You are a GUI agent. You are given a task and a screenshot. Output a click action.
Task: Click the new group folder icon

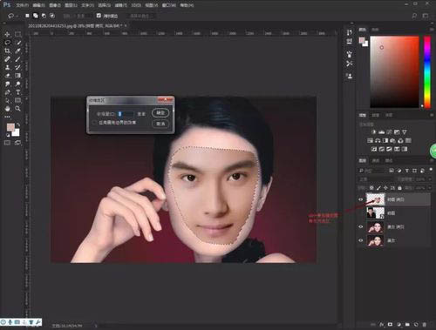(407, 324)
